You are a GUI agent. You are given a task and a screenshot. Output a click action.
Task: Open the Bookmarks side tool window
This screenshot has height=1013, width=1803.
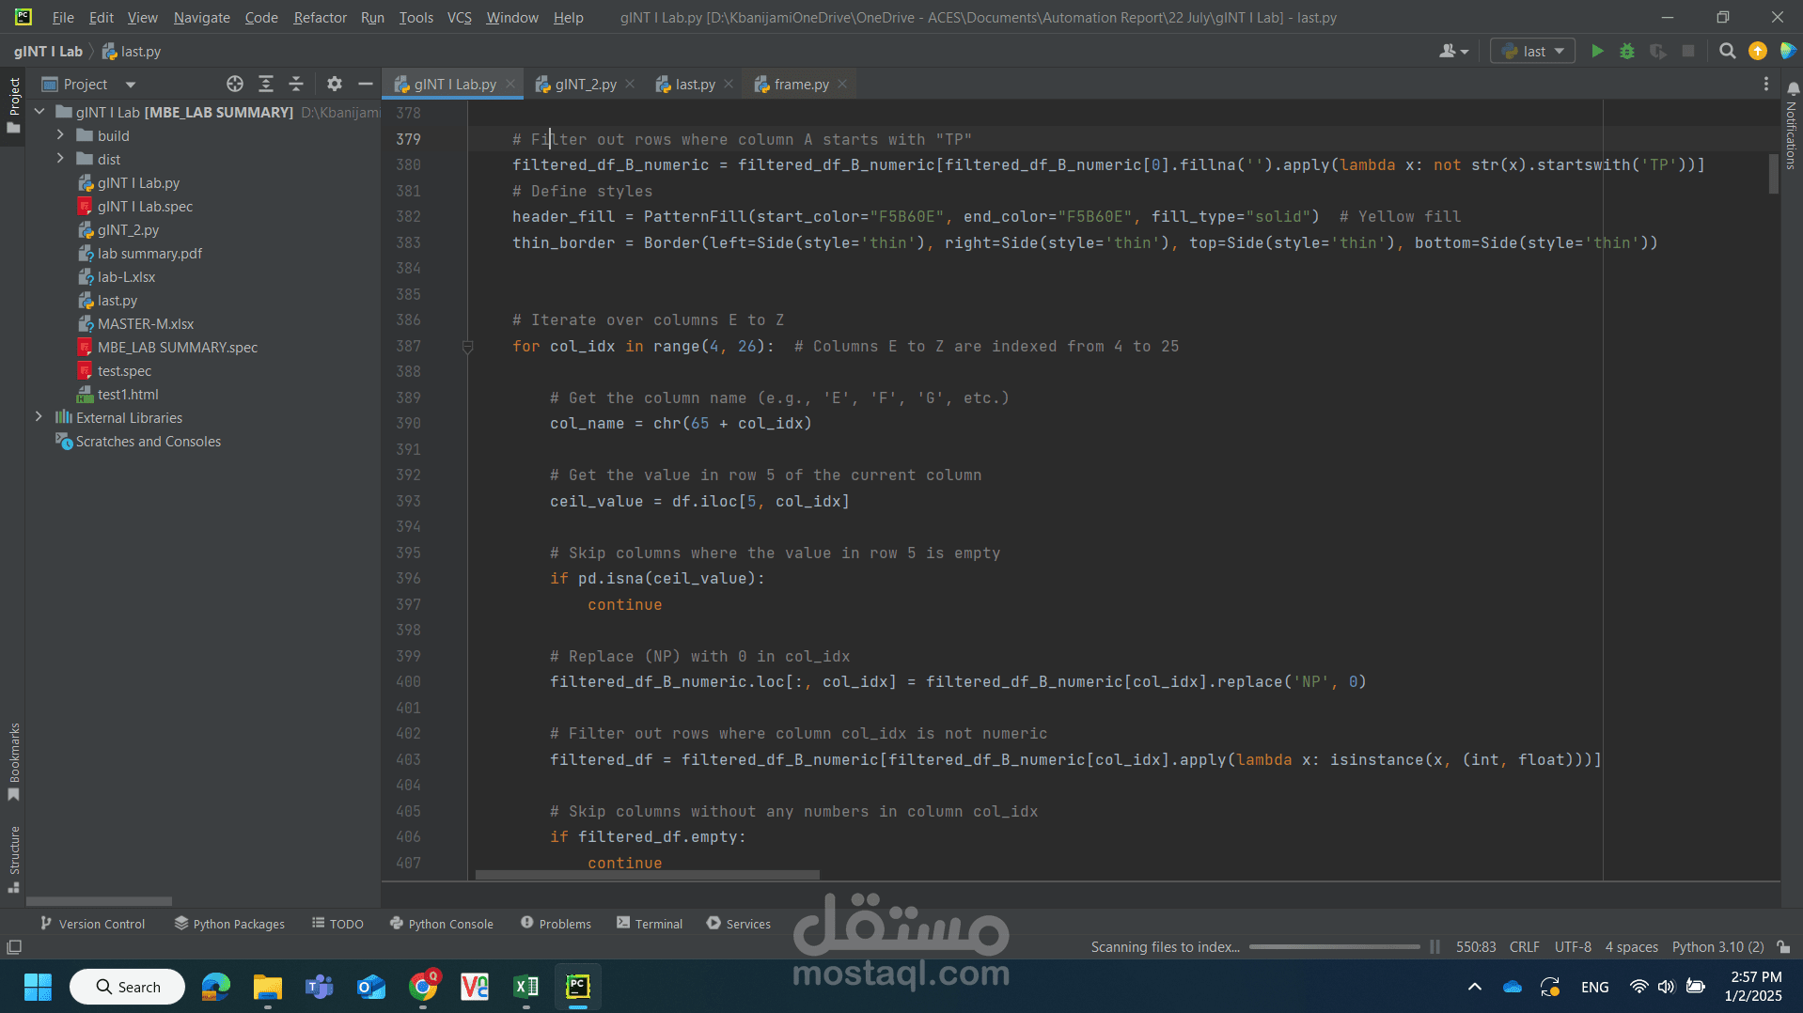coord(14,762)
